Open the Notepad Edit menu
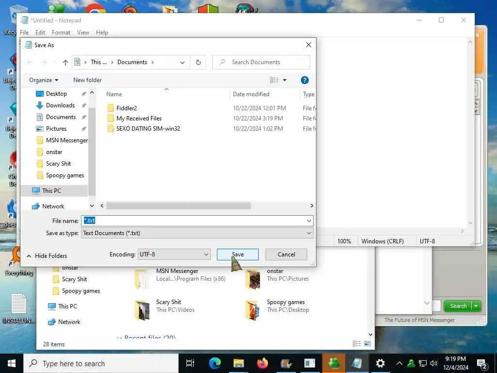Viewport: 497px width, 373px height. (40, 33)
